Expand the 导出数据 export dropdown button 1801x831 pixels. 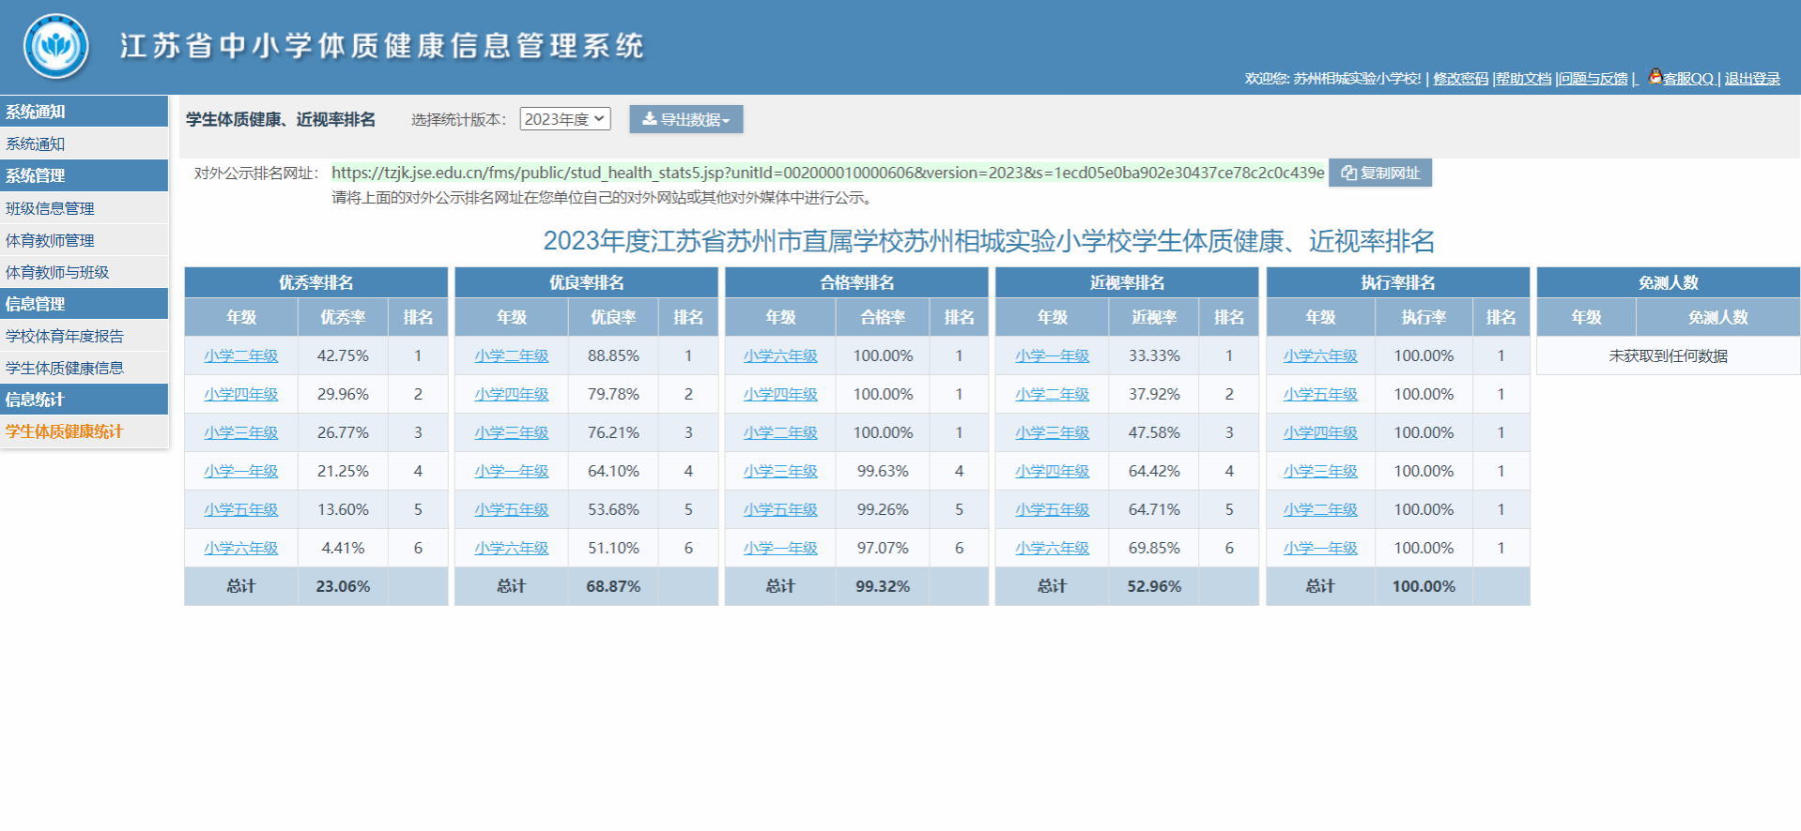point(685,119)
